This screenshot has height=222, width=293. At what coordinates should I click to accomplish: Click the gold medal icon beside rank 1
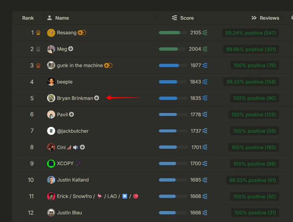coord(38,33)
